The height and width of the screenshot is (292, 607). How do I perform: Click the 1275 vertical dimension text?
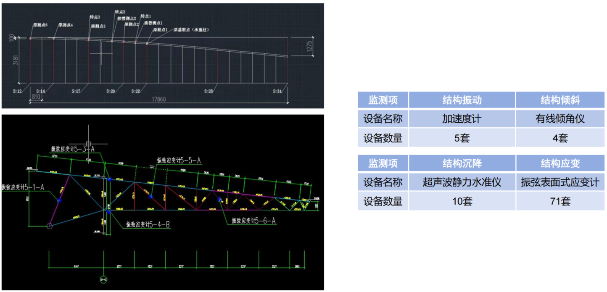pos(309,47)
